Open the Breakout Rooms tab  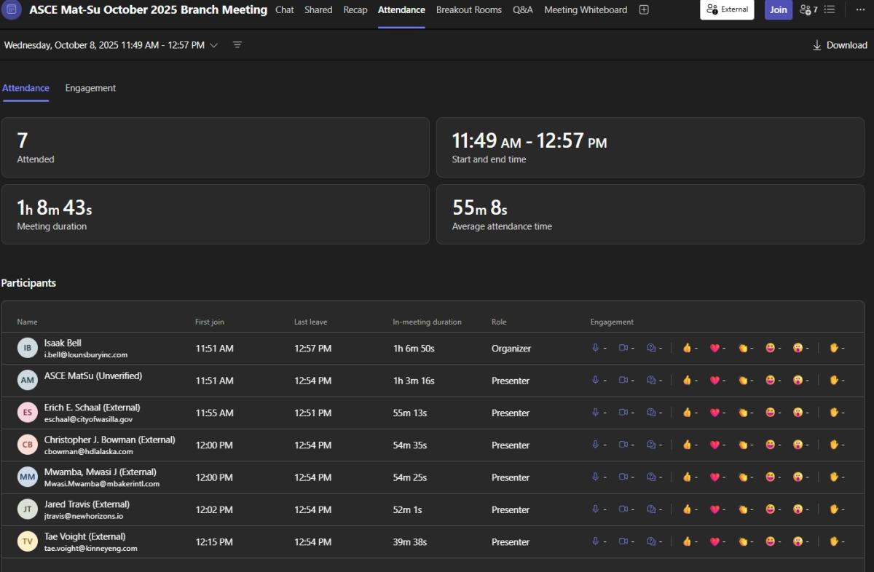(468, 10)
